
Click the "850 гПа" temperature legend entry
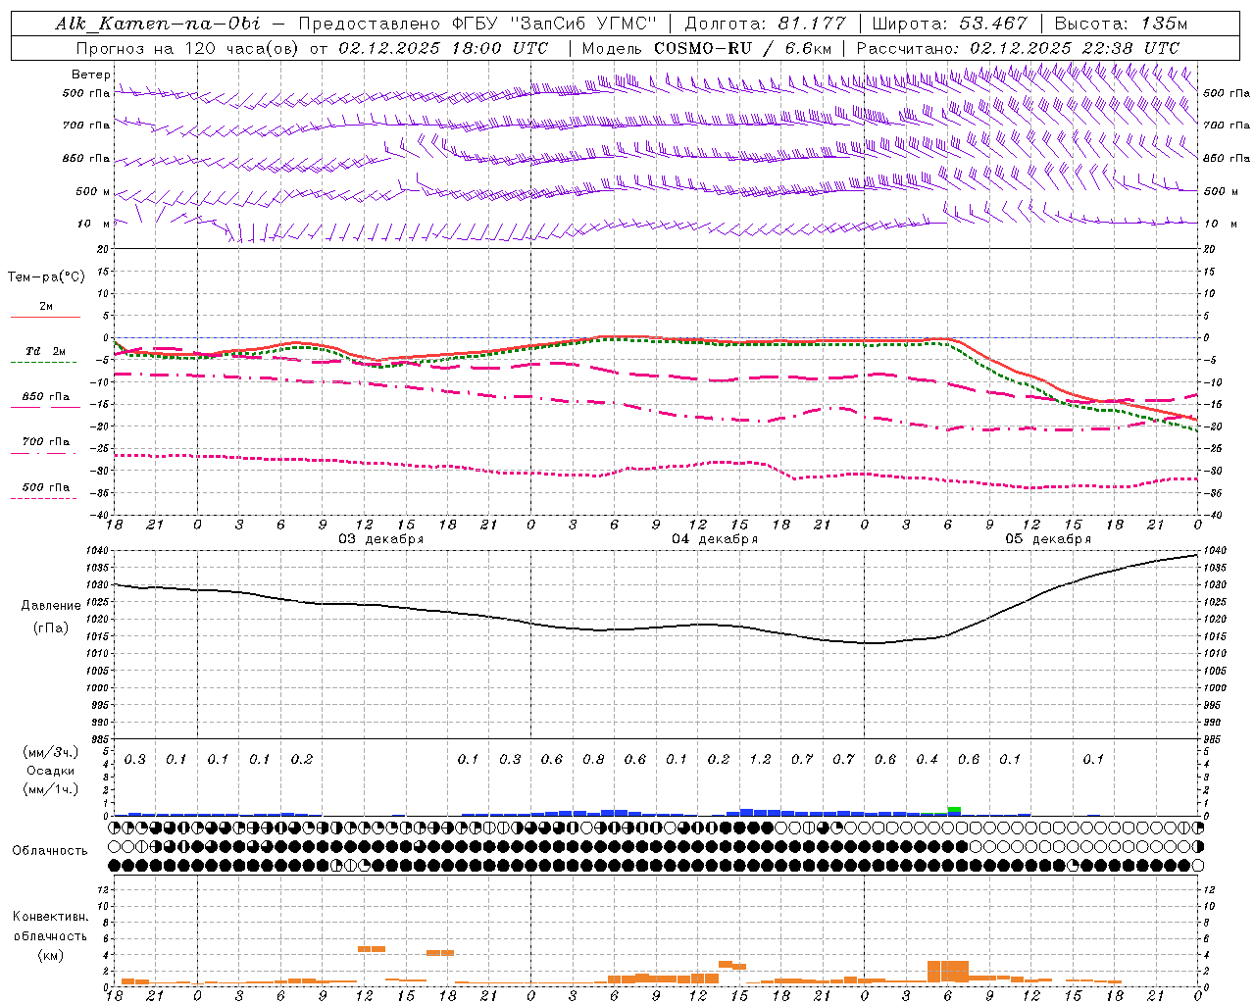click(46, 397)
